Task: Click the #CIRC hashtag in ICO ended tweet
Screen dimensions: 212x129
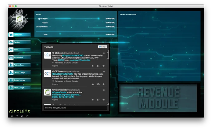Action: click(70, 74)
